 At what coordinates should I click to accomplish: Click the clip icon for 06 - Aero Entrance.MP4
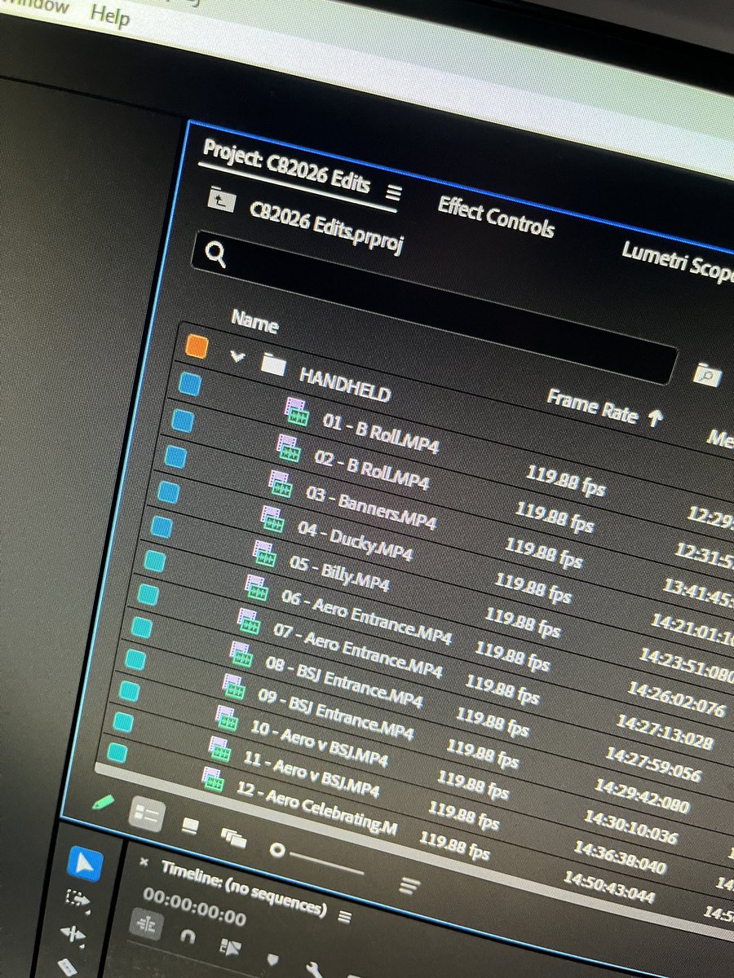click(257, 588)
